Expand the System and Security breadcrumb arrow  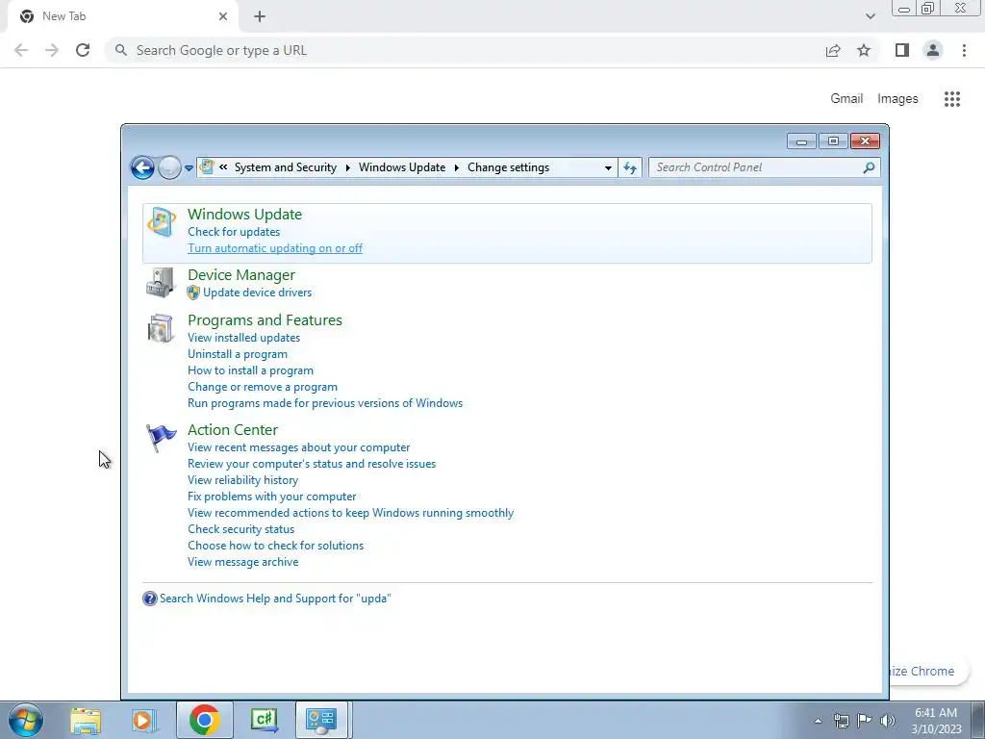(x=347, y=167)
